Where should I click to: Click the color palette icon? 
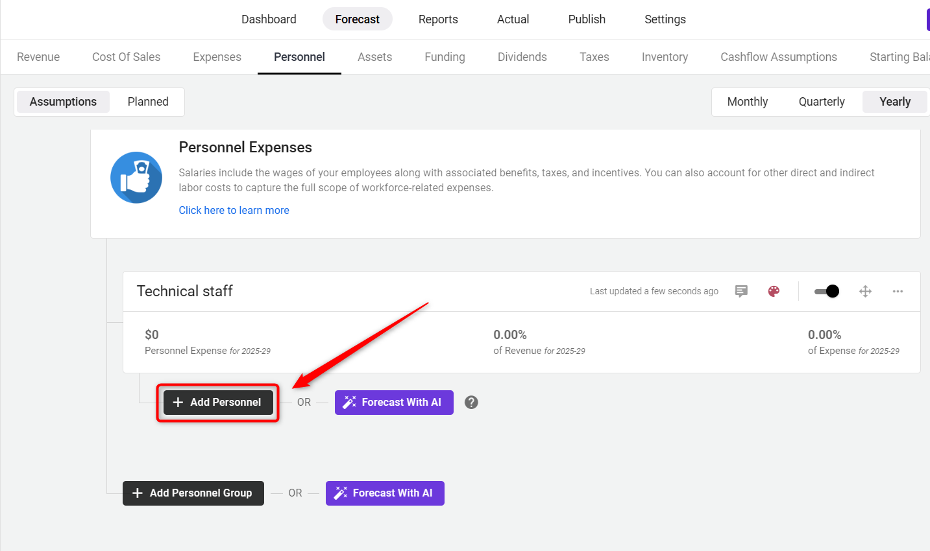click(774, 291)
